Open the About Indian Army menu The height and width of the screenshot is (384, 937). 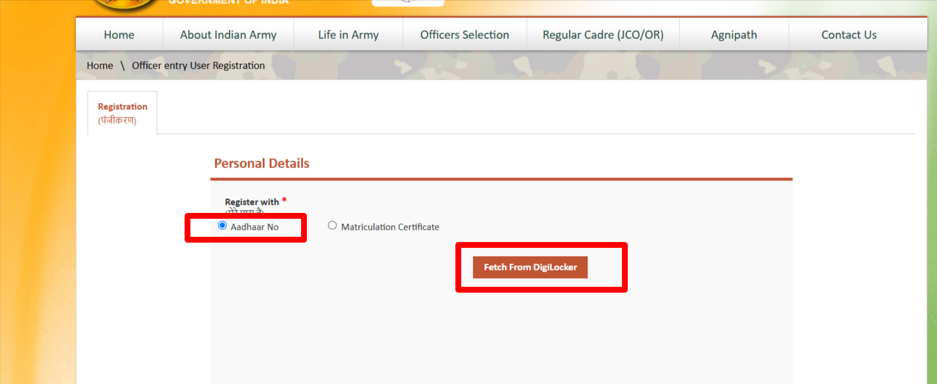[228, 35]
